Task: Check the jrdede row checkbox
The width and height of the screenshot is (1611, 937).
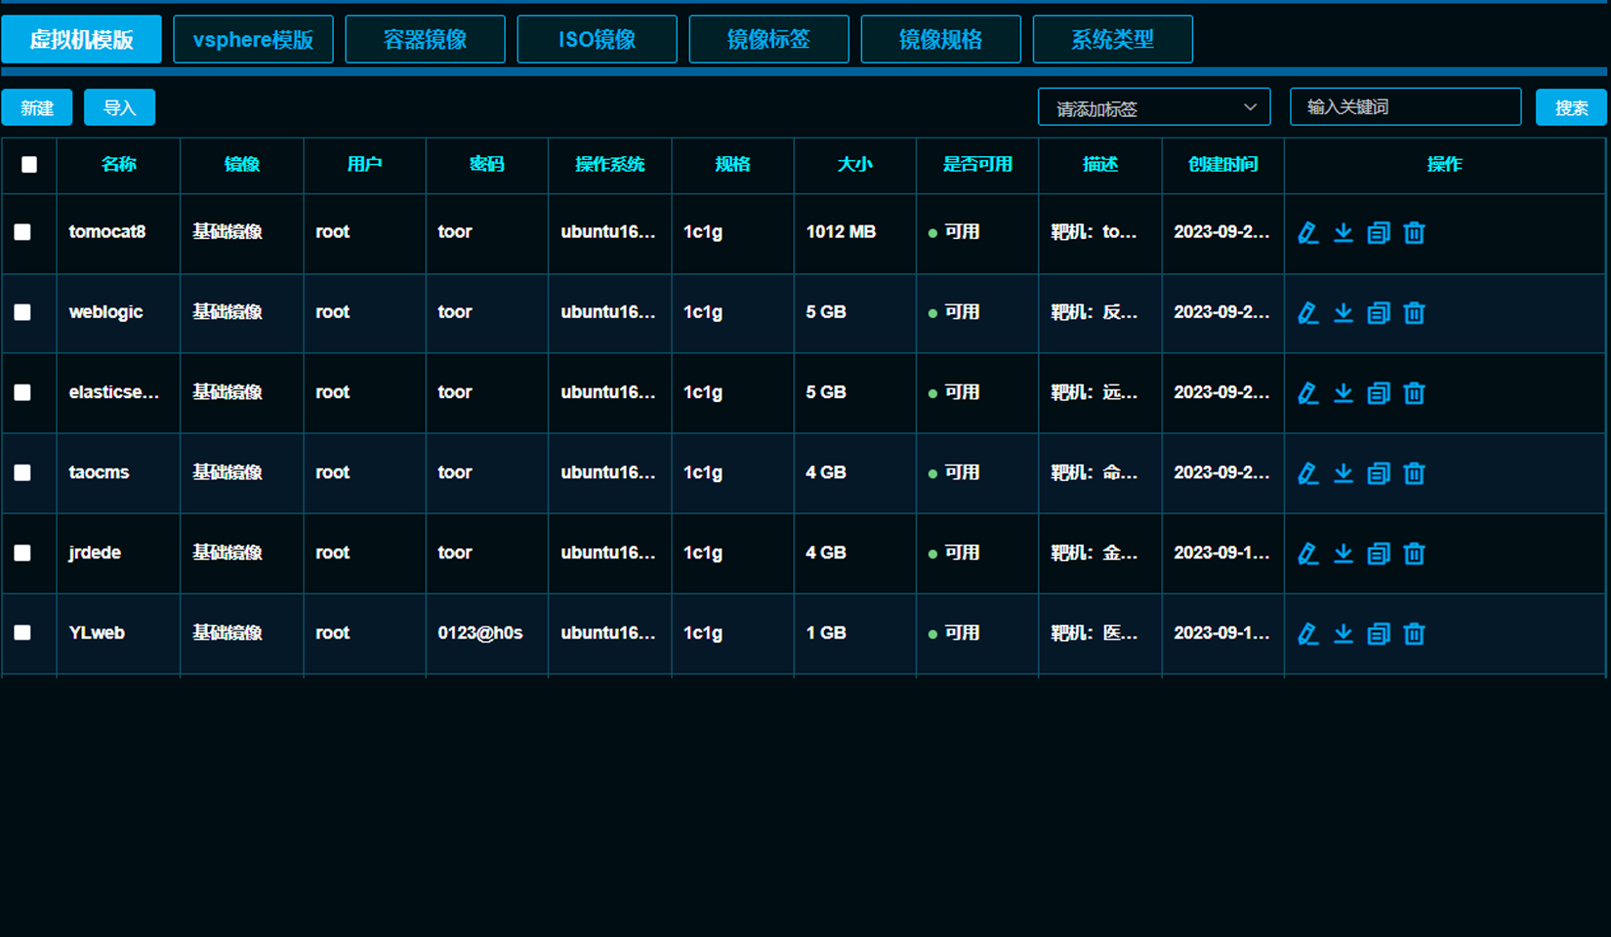Action: pyautogui.click(x=22, y=552)
